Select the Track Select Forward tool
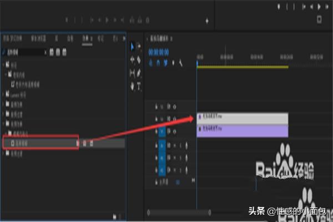 [139, 47]
